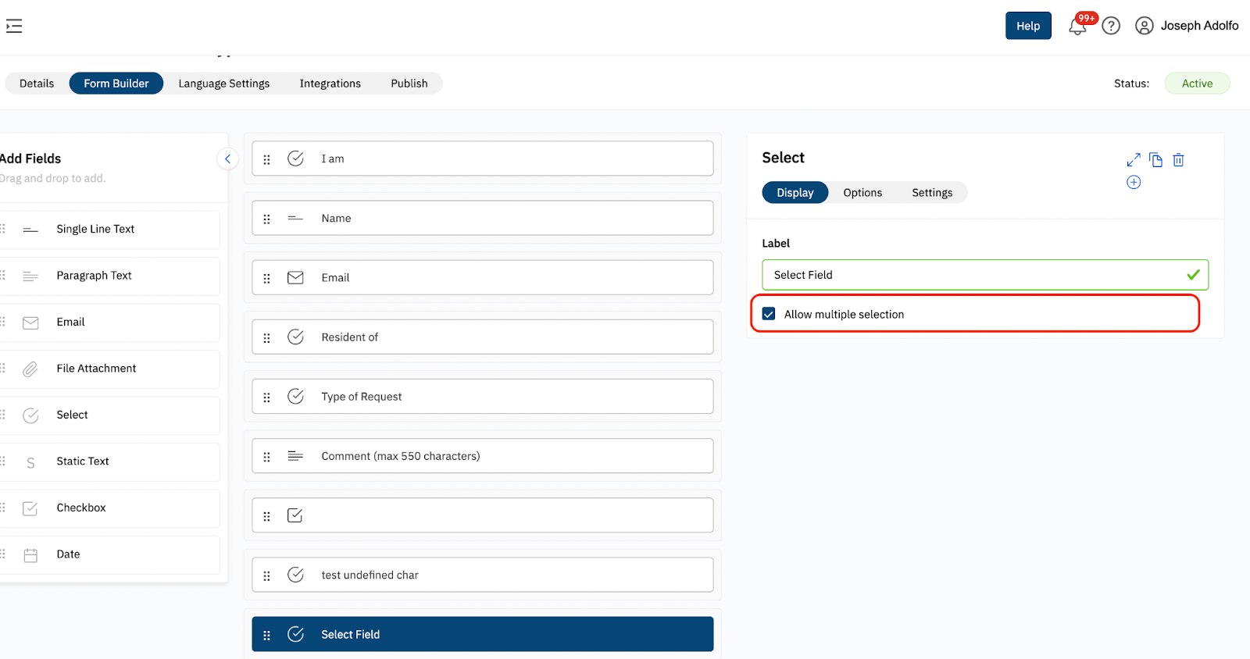Click the plus circle add icon

click(1134, 182)
